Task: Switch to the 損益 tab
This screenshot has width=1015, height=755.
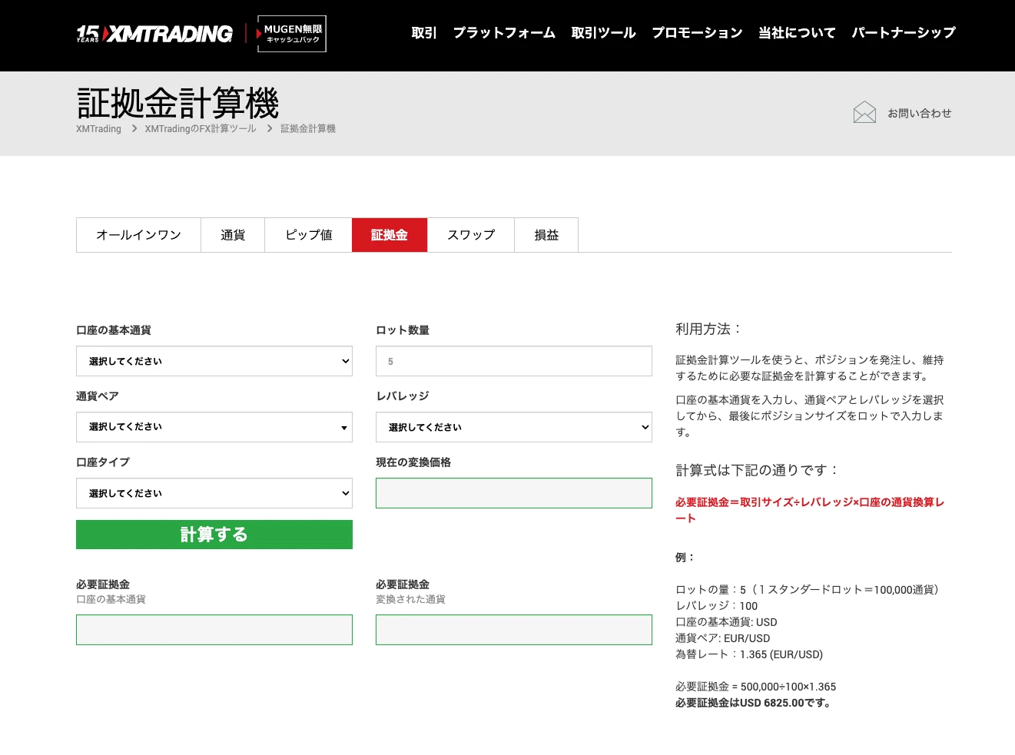Action: click(x=546, y=235)
